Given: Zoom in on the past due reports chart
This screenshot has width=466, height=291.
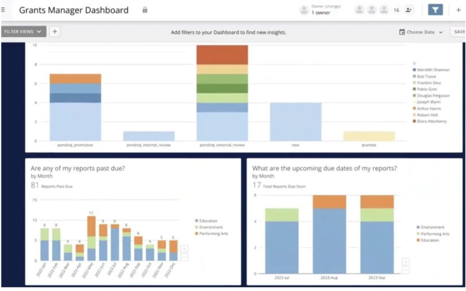Looking at the screenshot, I should coord(184,249).
